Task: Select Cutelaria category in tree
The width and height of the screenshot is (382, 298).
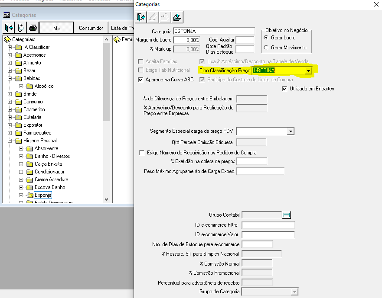Action: [33, 117]
